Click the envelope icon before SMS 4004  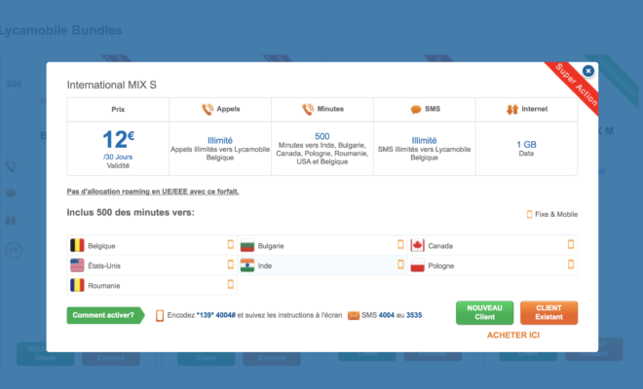[x=354, y=316]
